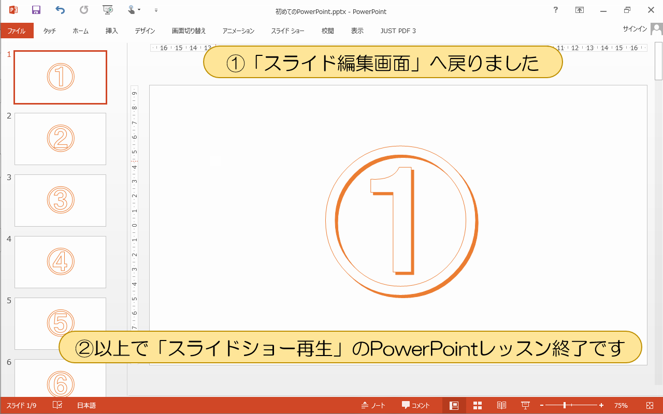
Task: Click the 75% zoom level
Action: point(621,406)
